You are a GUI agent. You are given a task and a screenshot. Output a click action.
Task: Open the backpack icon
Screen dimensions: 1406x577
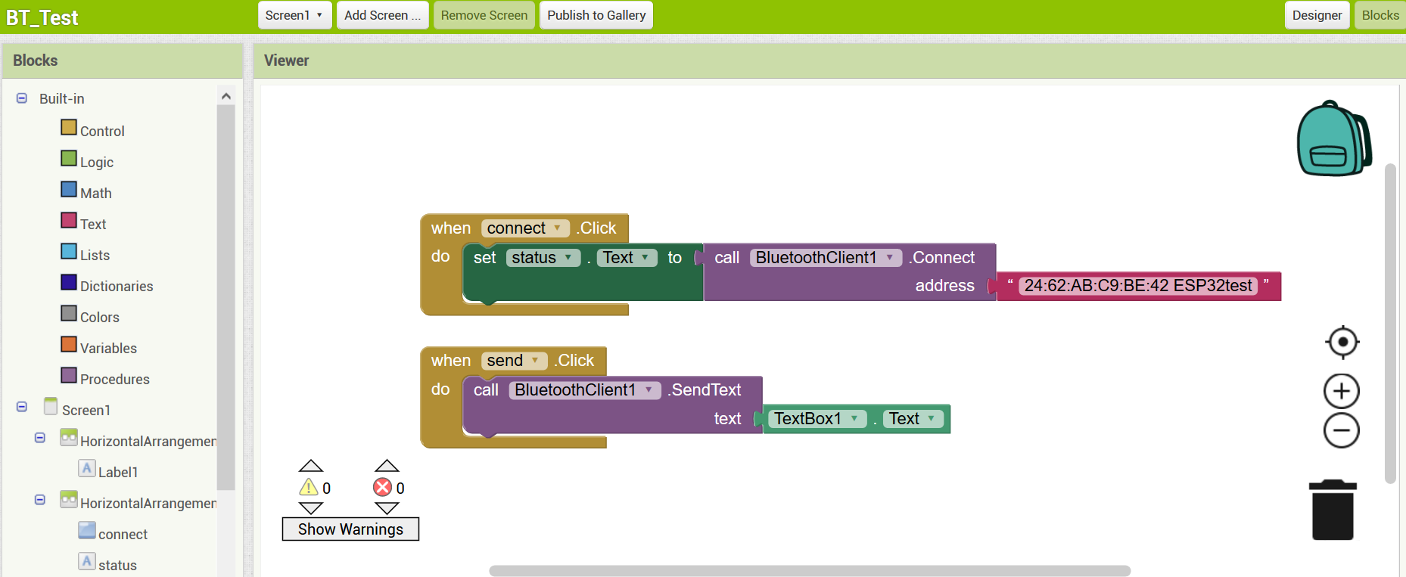pyautogui.click(x=1333, y=139)
